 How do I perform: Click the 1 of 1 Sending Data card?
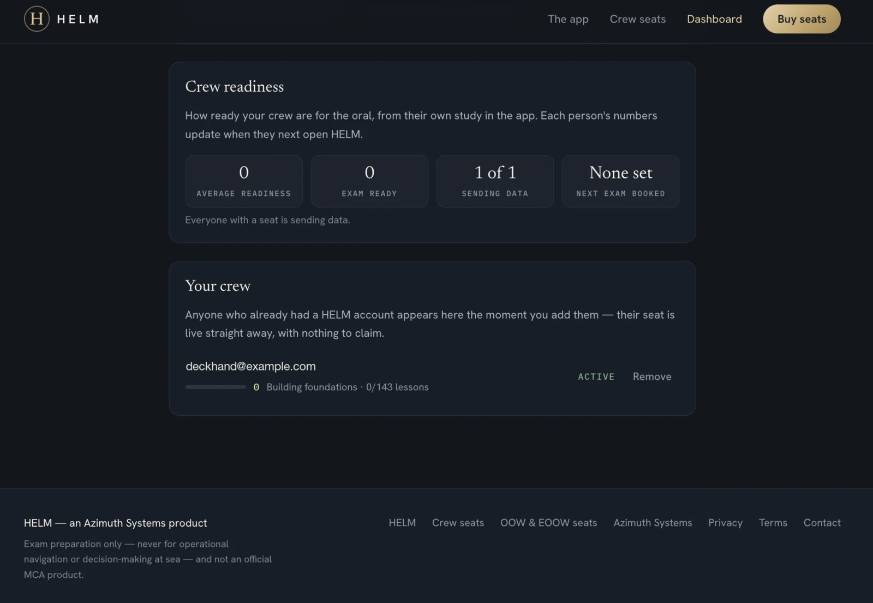point(495,181)
